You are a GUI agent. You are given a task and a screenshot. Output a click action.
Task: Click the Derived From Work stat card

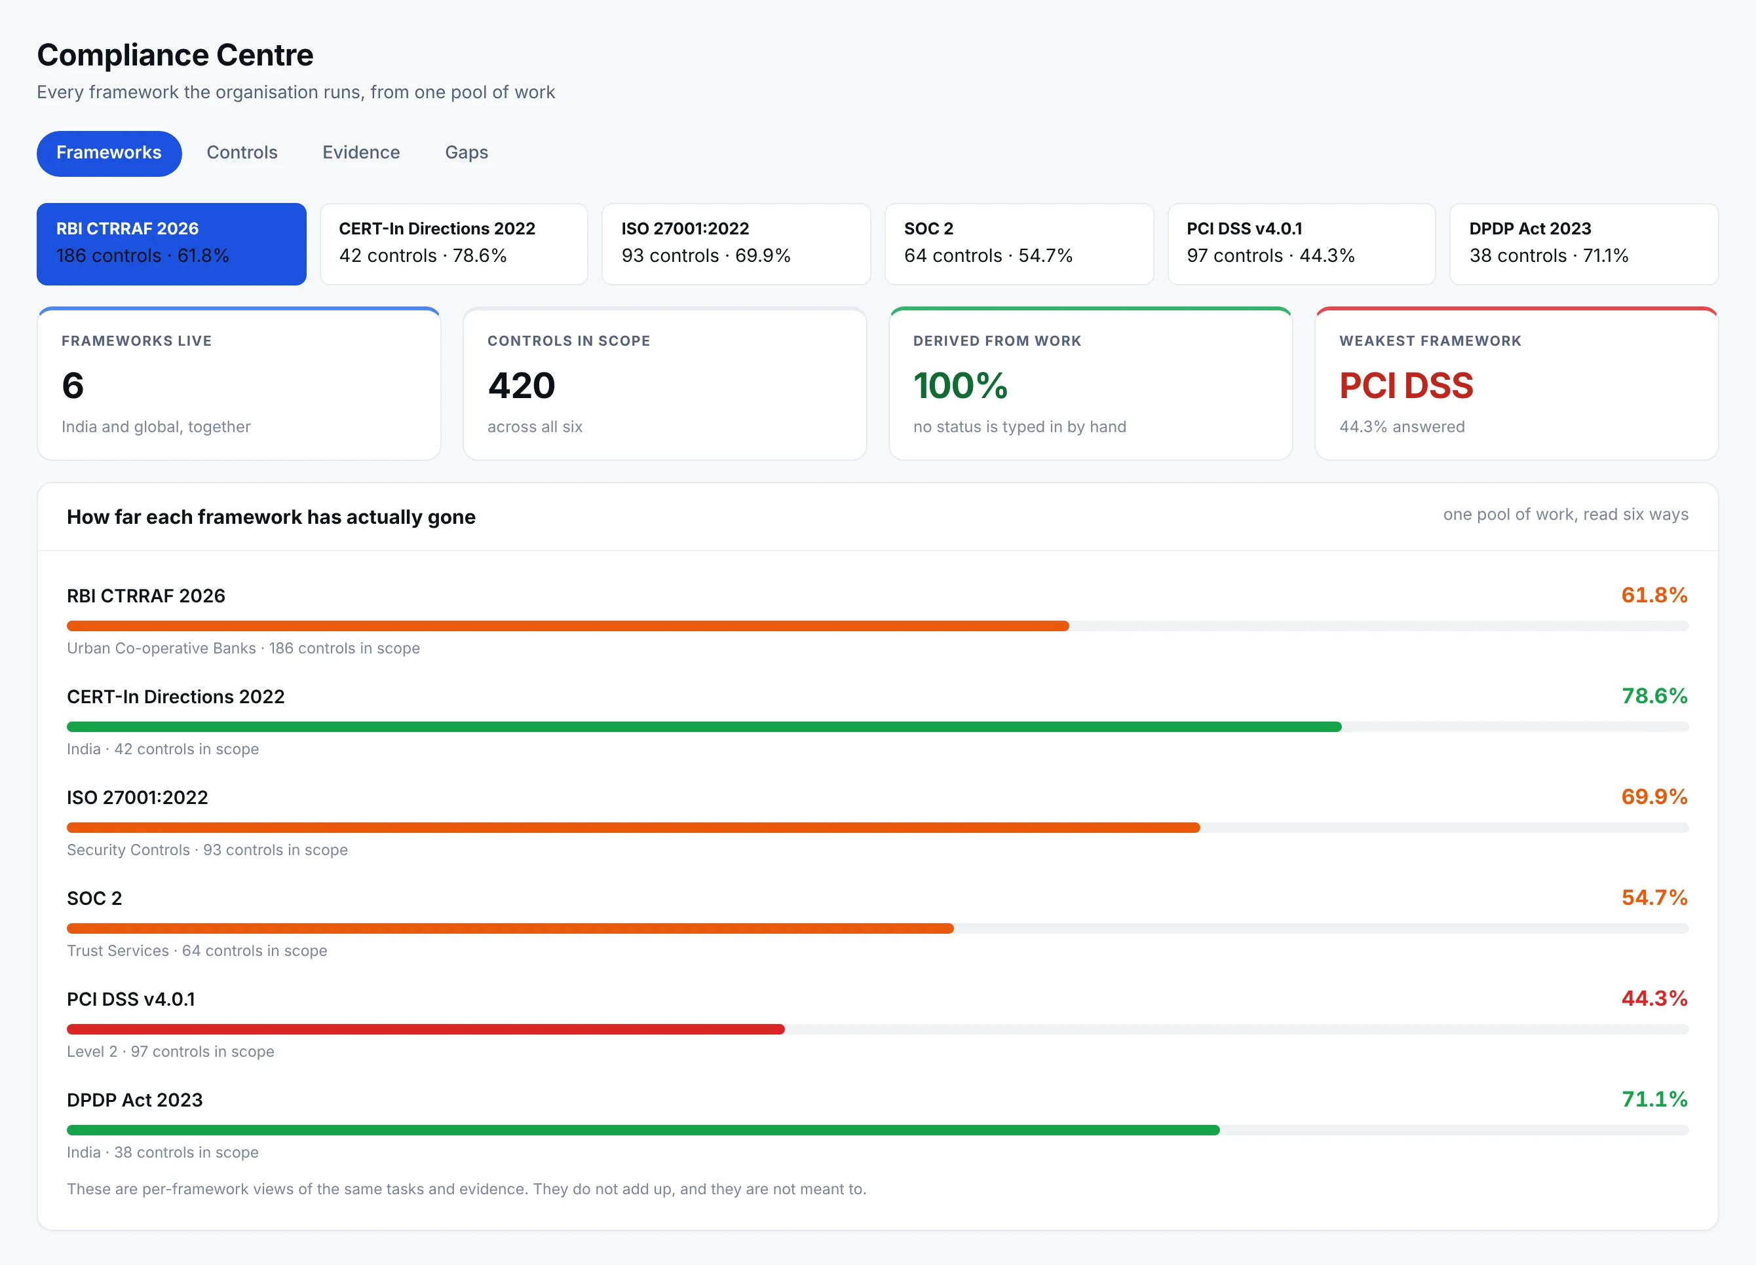point(1091,384)
